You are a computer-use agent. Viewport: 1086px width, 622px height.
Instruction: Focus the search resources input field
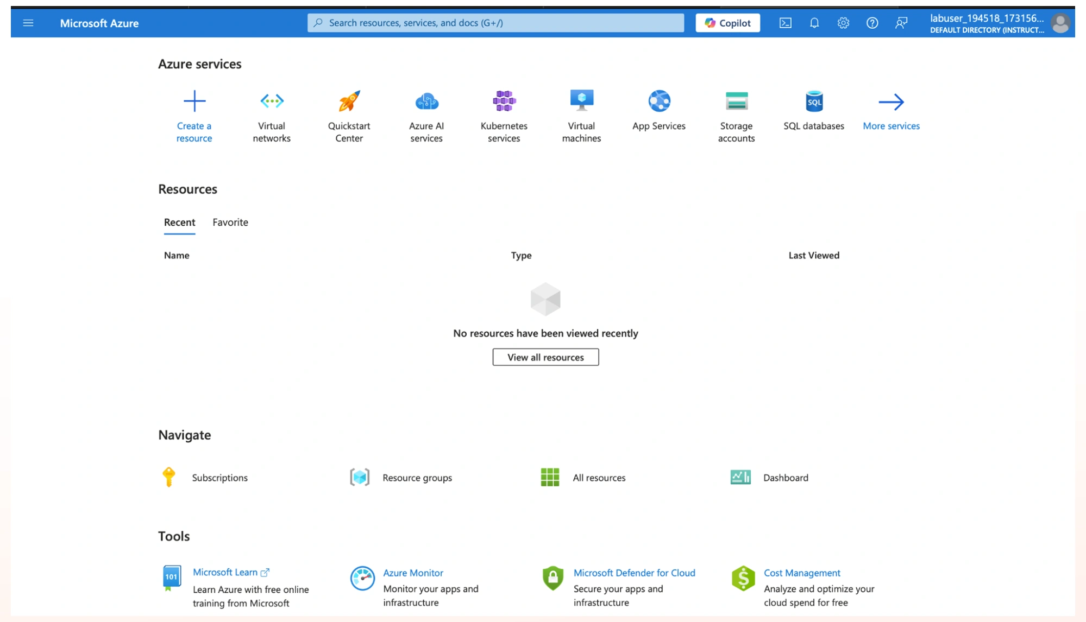click(495, 23)
